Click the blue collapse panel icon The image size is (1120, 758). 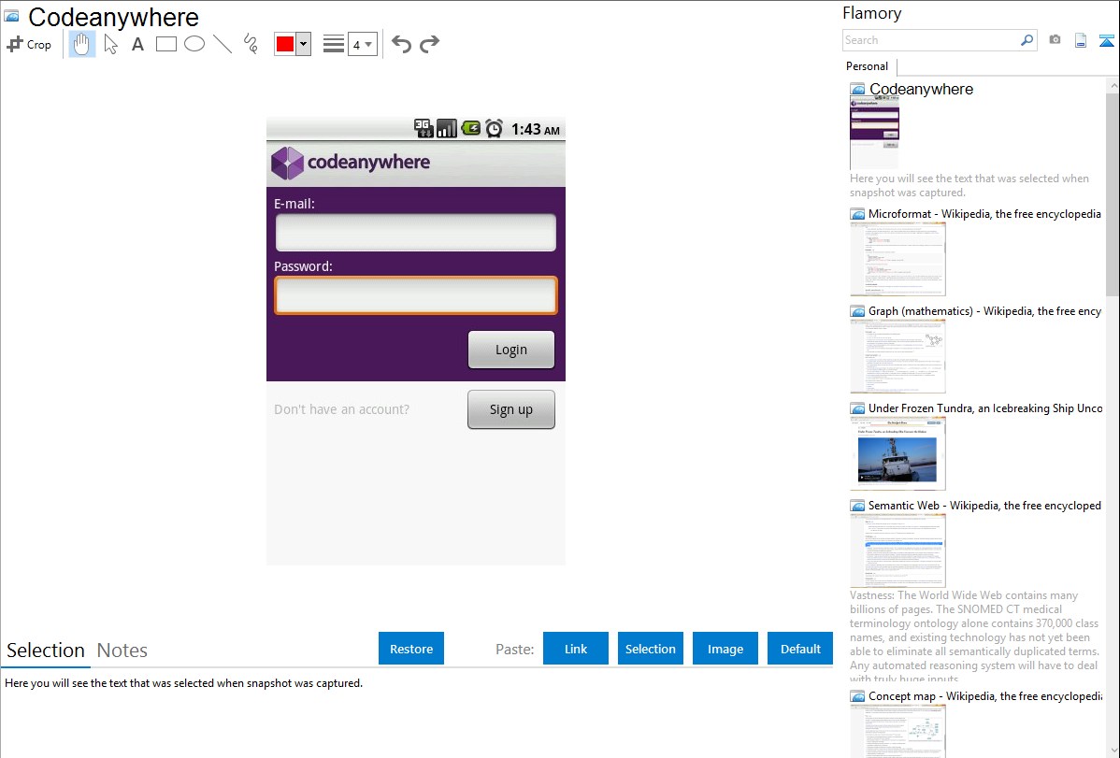coord(1106,40)
